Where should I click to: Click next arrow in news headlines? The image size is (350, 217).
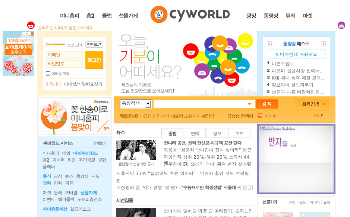pos(250,187)
